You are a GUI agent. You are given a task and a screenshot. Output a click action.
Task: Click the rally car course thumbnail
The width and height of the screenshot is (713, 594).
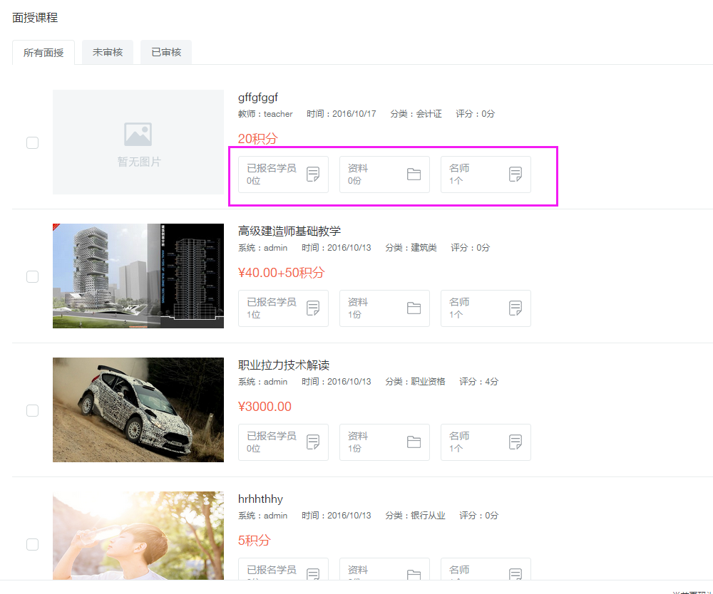tap(138, 410)
